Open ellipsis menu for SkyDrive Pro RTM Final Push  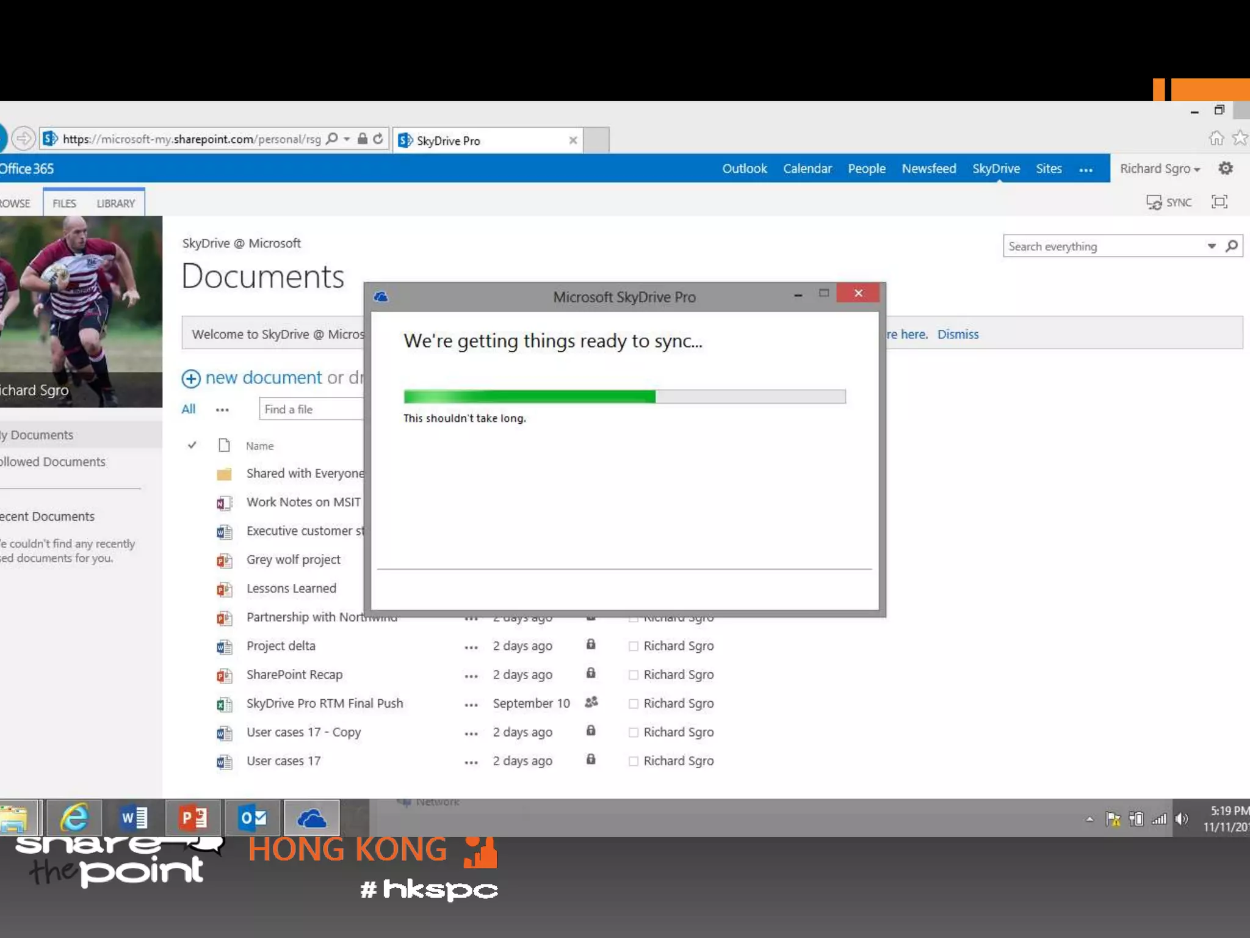(x=471, y=705)
